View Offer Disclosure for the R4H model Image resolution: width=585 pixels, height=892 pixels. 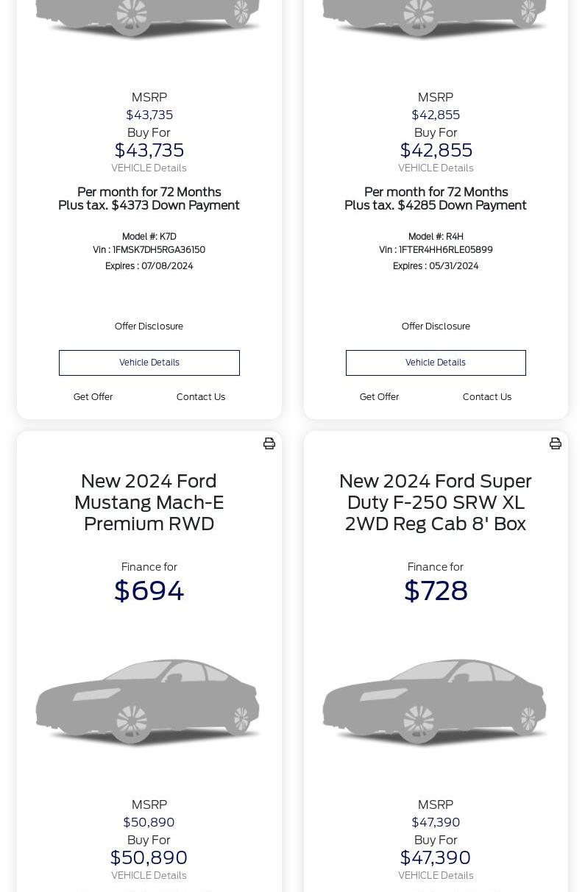pos(436,327)
